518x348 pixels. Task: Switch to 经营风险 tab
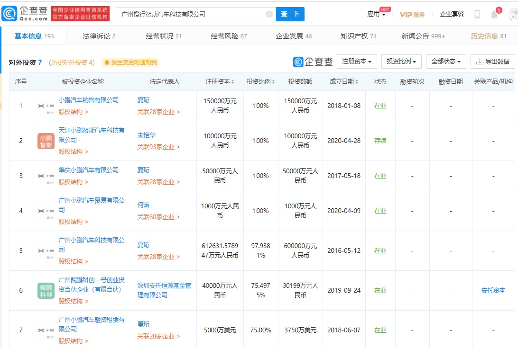click(x=229, y=36)
